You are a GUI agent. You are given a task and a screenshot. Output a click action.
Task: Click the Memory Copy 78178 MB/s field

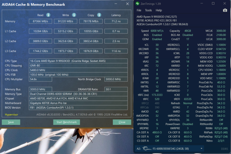tap(91, 21)
